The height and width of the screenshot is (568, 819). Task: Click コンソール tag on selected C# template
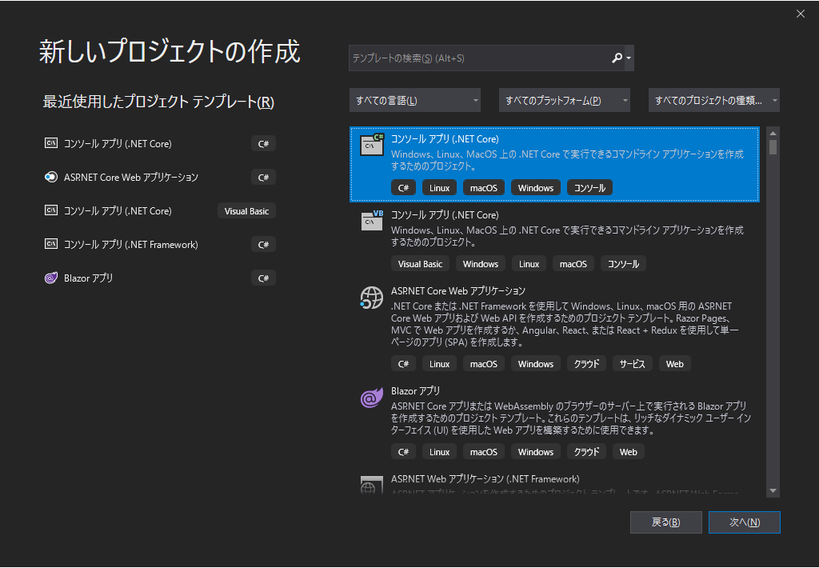pyautogui.click(x=589, y=187)
